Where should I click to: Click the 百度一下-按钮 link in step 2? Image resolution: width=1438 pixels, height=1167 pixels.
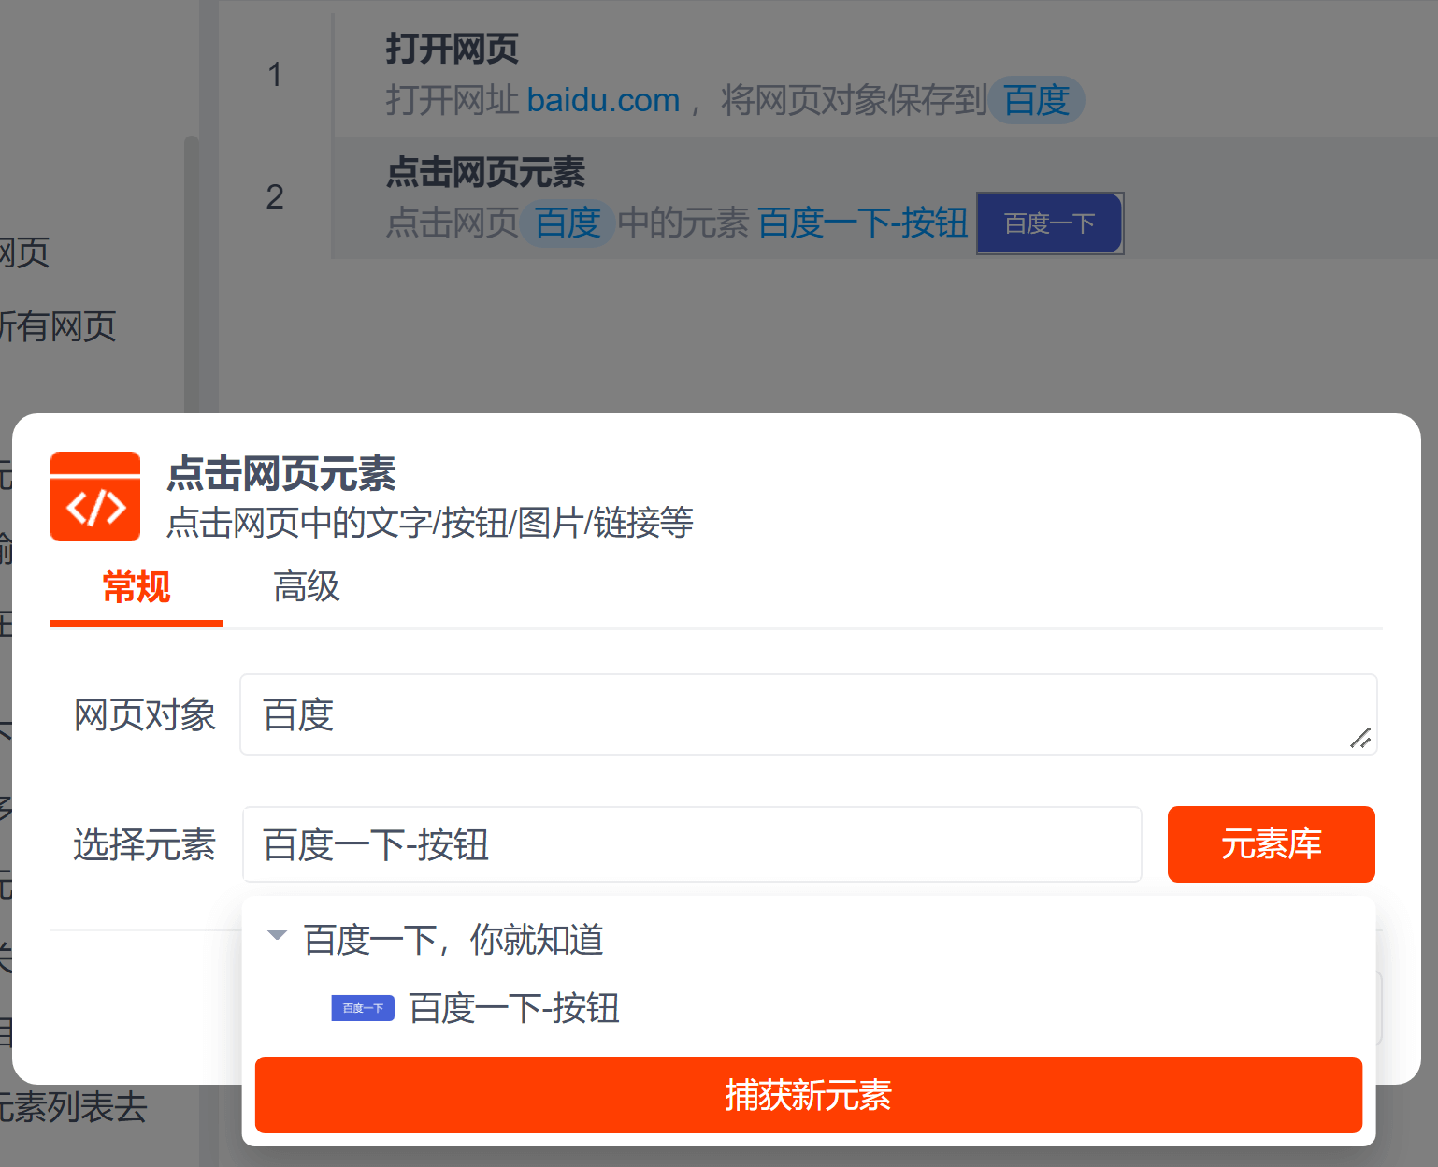[862, 223]
